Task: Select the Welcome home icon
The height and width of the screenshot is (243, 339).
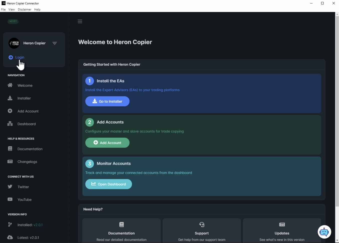Action: point(10,85)
